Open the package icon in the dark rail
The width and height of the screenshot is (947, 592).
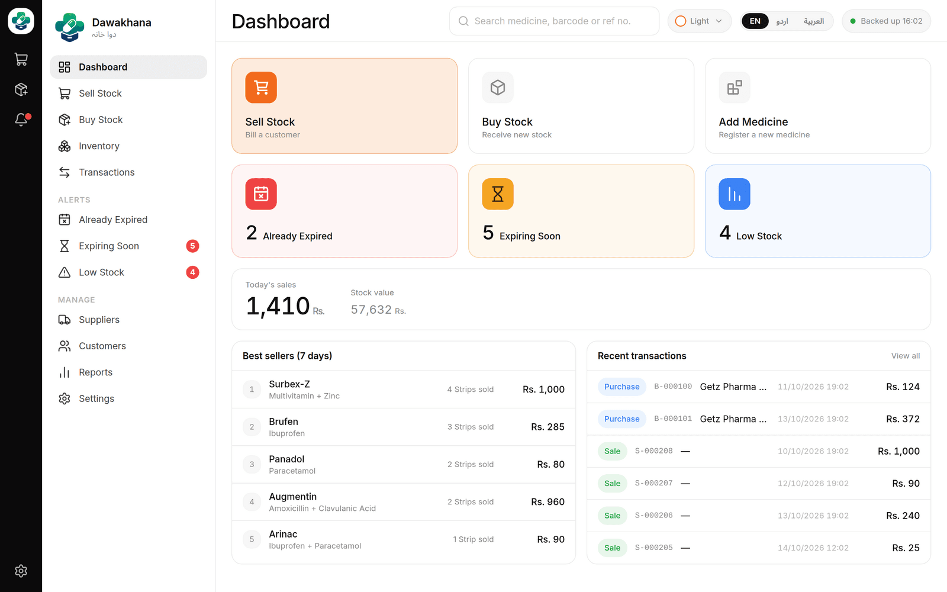pyautogui.click(x=21, y=89)
